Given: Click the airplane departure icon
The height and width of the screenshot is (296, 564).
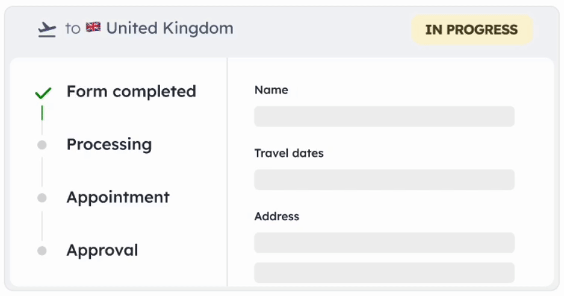Looking at the screenshot, I should click(47, 29).
